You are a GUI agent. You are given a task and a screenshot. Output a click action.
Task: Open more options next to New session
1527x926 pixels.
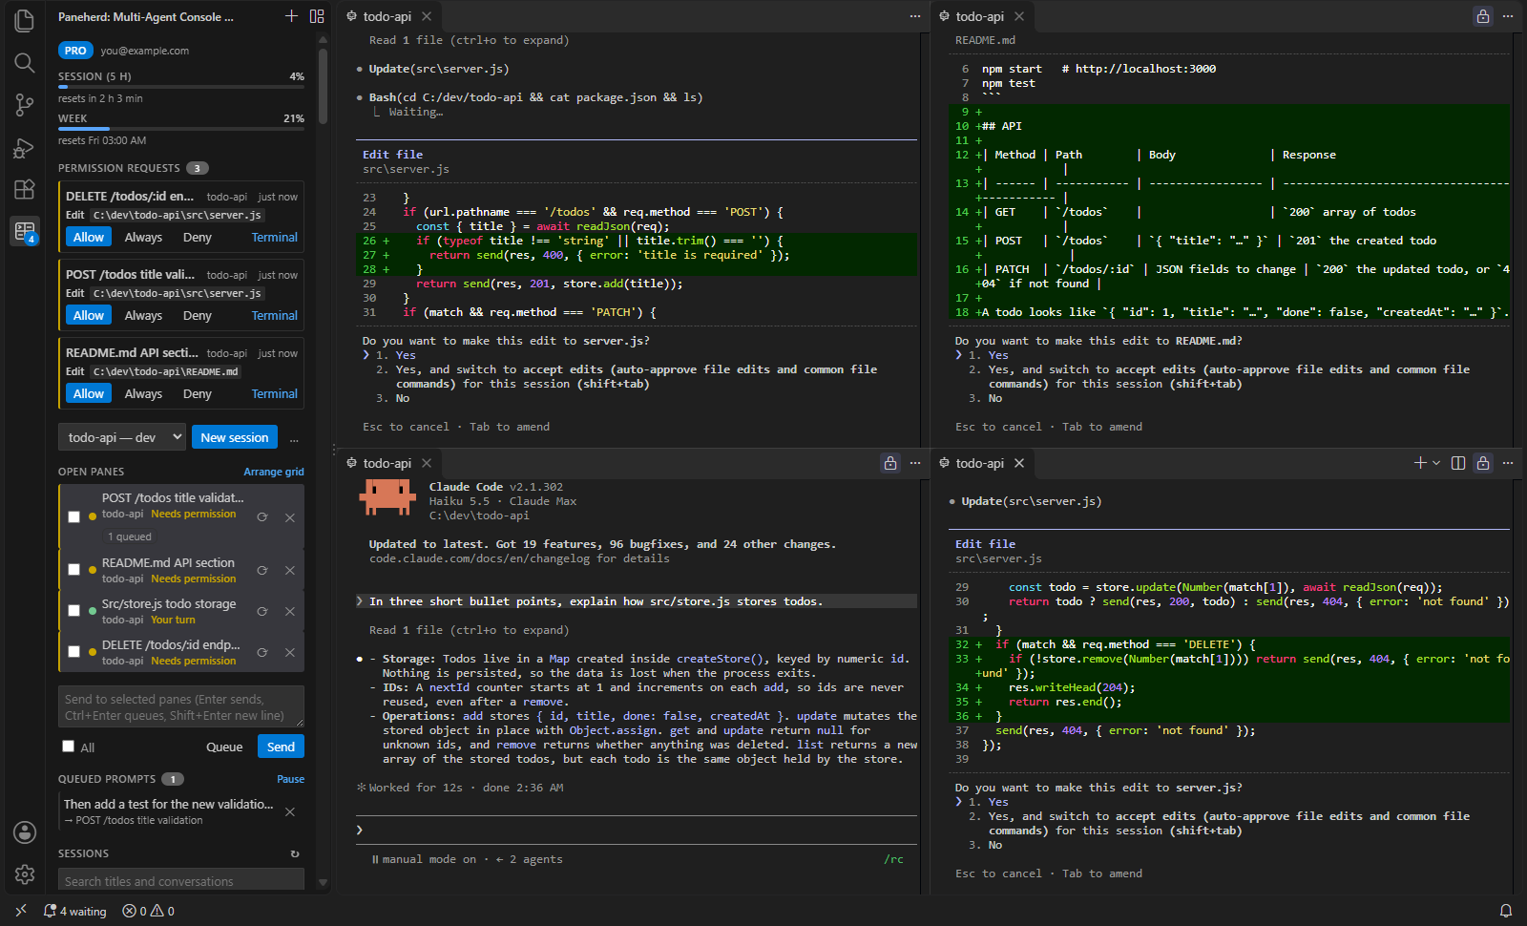pos(294,438)
